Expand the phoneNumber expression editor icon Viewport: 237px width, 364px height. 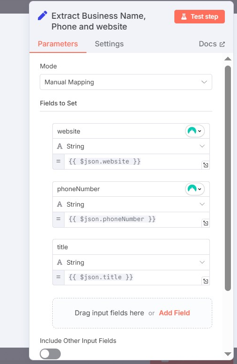pyautogui.click(x=206, y=223)
